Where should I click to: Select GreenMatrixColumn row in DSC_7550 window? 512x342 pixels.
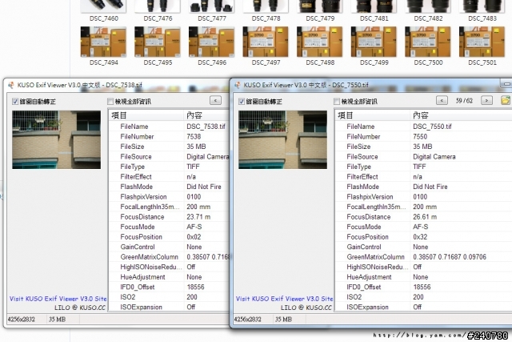coord(423,257)
